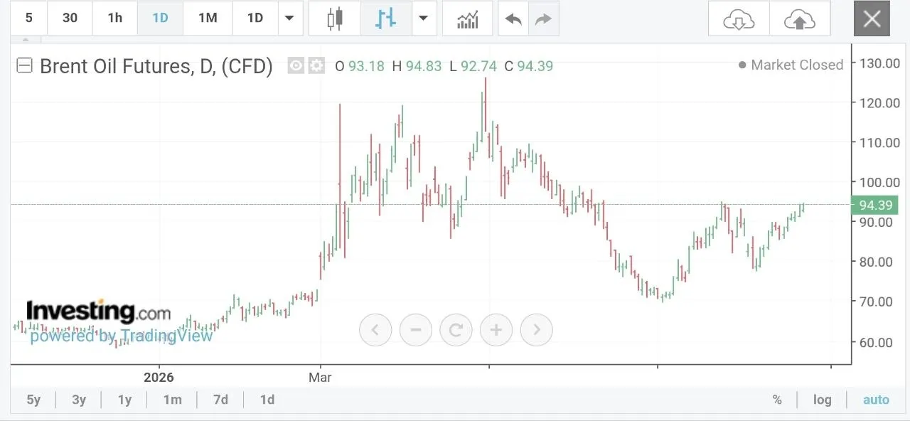Viewport: 910px width, 421px height.
Task: Set range to 1d
Action: click(267, 400)
